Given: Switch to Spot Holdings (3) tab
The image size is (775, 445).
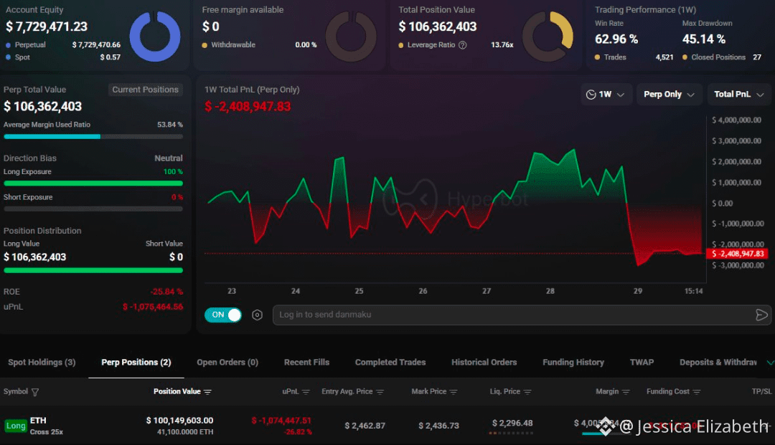Looking at the screenshot, I should [x=42, y=362].
